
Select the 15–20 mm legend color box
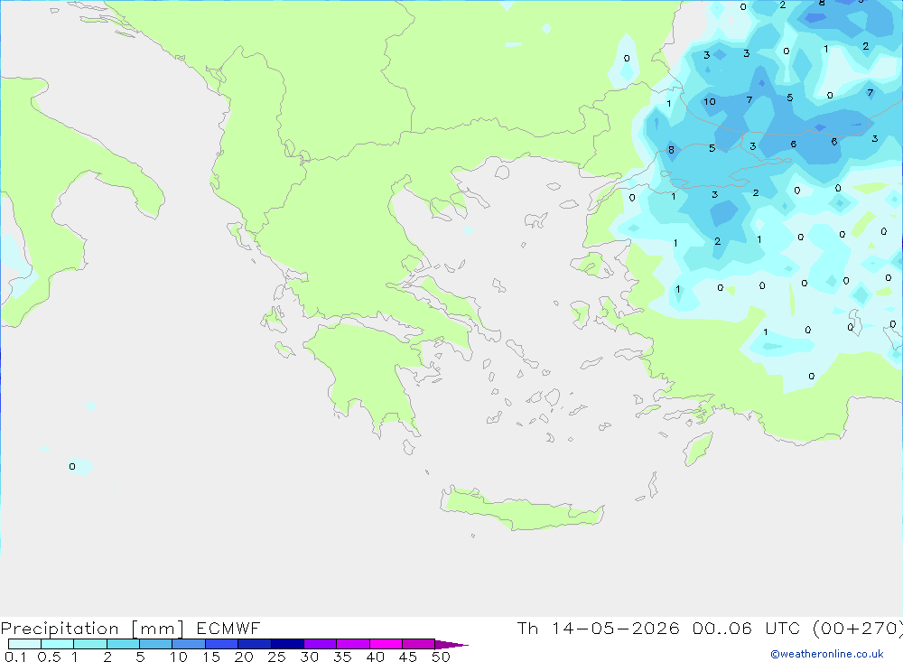coord(221,644)
